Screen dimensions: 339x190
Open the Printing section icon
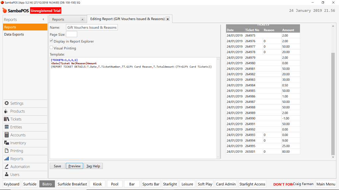click(6, 151)
